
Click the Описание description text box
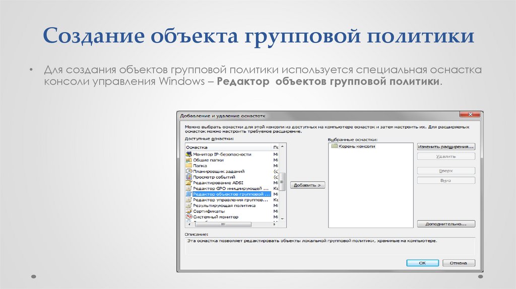[330, 246]
